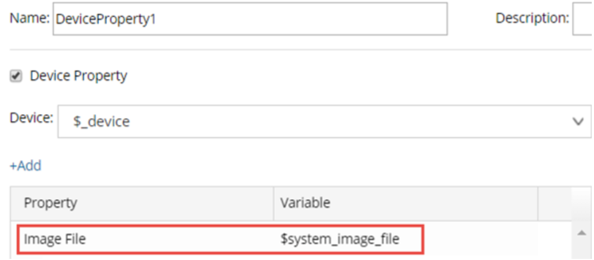Viewport: 594px width, 260px height.
Task: Click the $system_image_file variable cell
Action: (340, 239)
